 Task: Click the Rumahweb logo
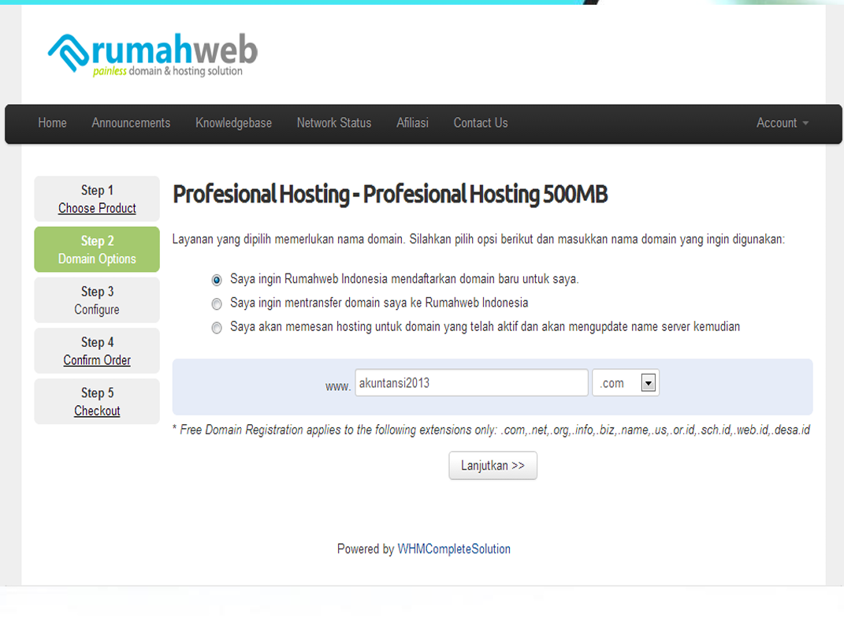pos(153,55)
